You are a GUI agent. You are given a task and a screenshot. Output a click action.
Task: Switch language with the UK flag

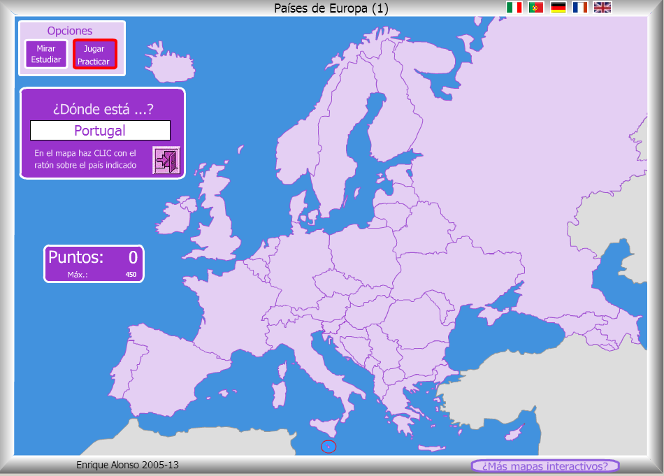click(x=602, y=7)
